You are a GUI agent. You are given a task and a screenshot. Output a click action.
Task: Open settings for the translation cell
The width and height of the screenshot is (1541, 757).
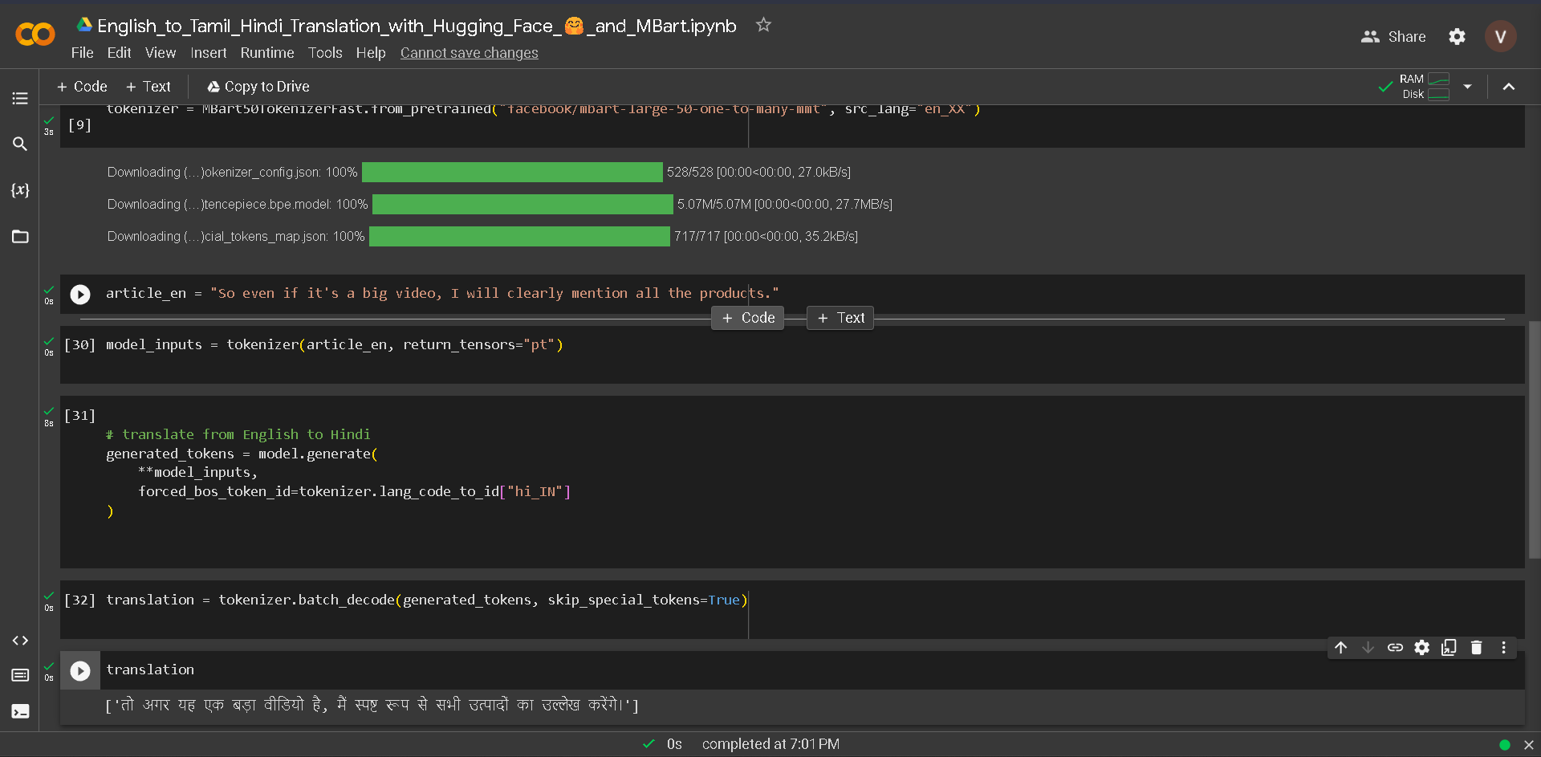tap(1422, 648)
